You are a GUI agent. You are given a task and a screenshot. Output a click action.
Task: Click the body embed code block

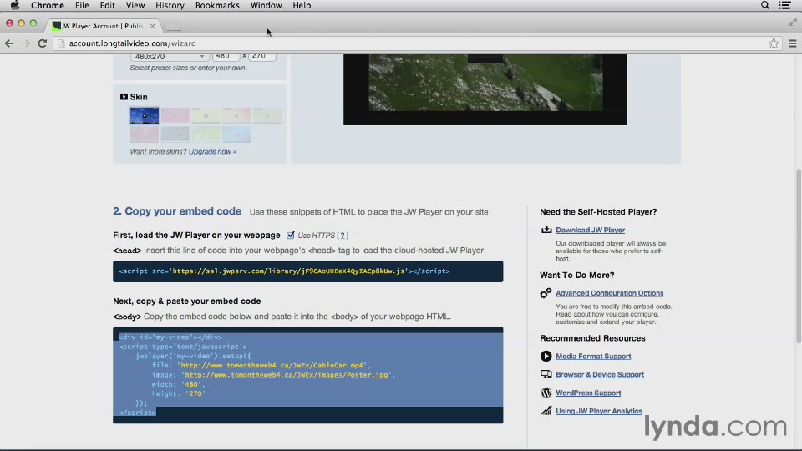tap(308, 375)
